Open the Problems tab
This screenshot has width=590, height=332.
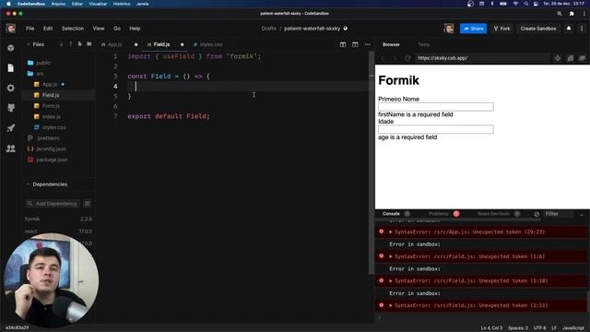point(439,214)
